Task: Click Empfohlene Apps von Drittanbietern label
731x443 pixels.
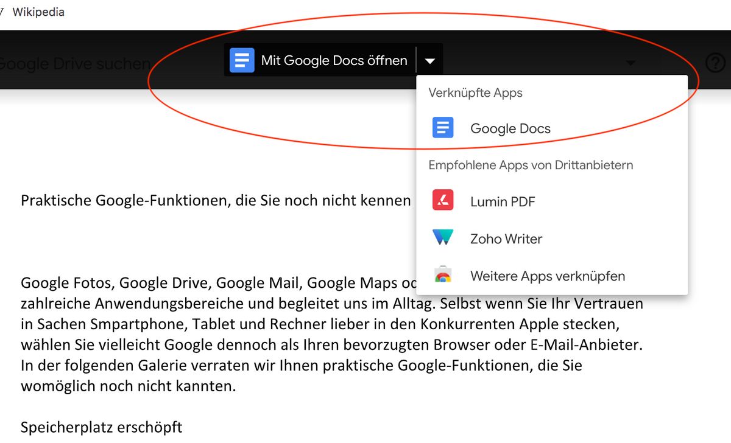Action: [x=531, y=165]
